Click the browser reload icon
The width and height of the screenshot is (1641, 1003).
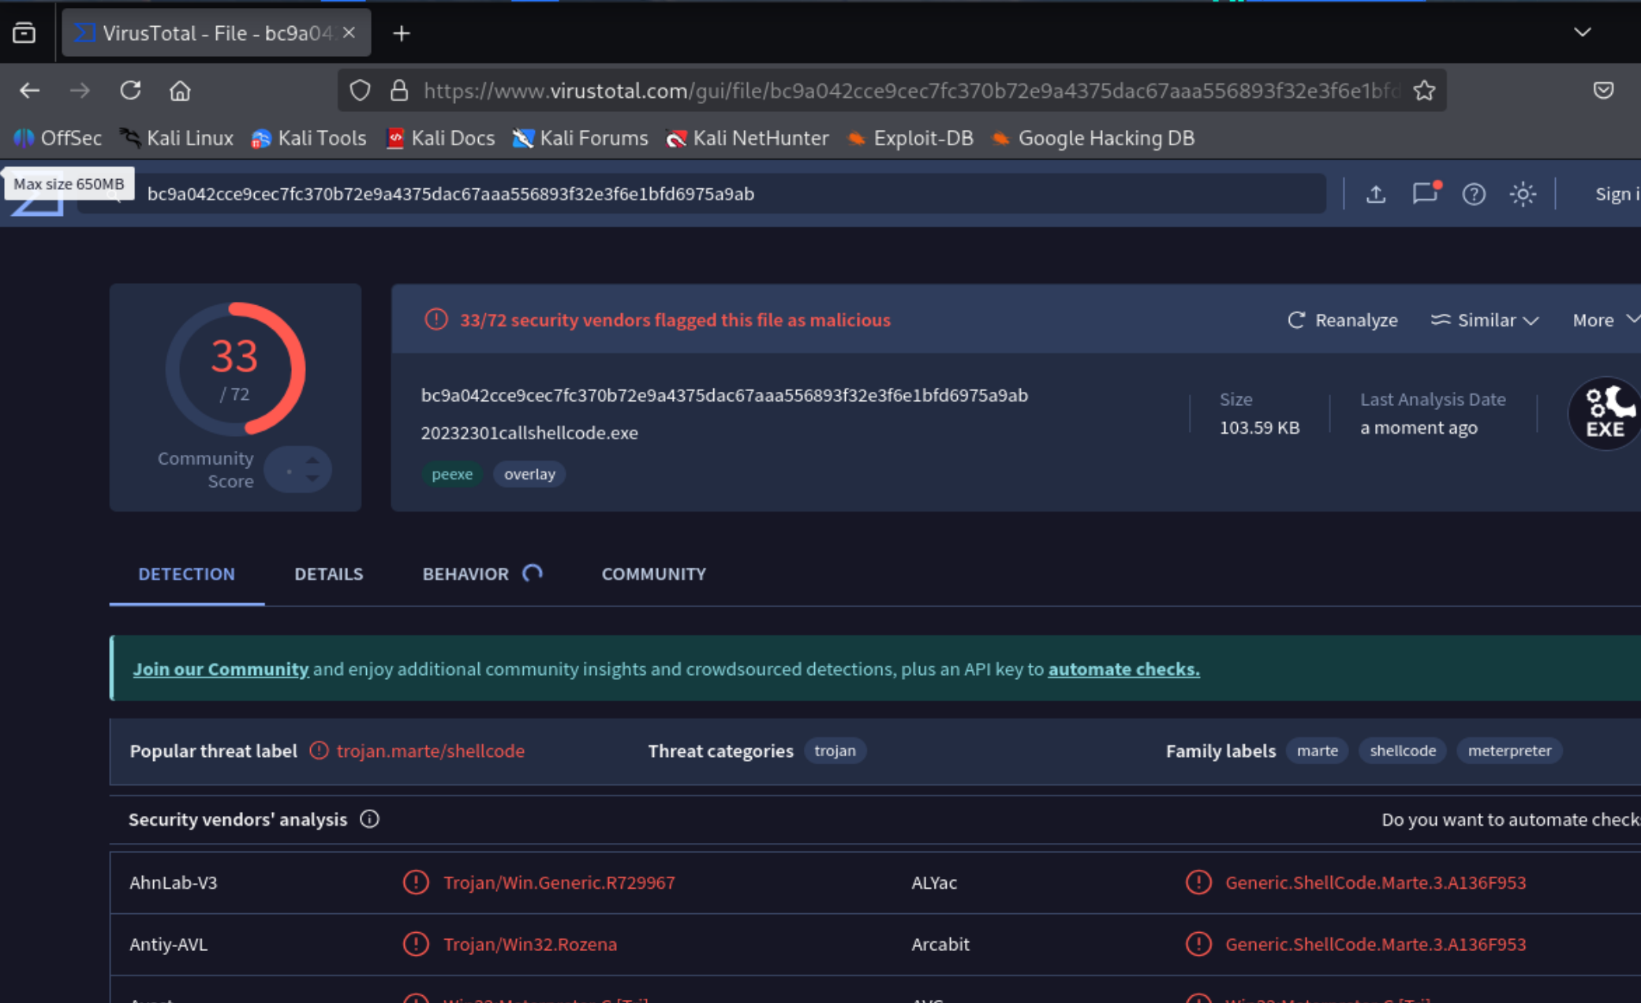click(x=130, y=91)
